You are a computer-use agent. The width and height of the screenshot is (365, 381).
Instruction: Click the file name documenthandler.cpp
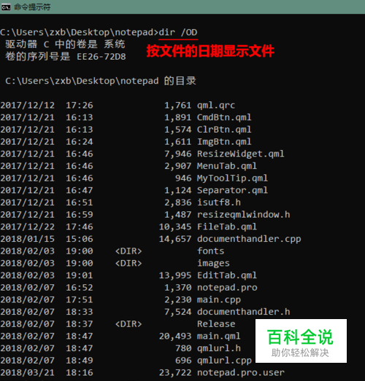pyautogui.click(x=249, y=239)
